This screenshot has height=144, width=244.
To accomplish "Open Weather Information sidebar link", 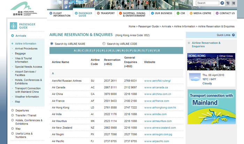I will (x=27, y=97).
